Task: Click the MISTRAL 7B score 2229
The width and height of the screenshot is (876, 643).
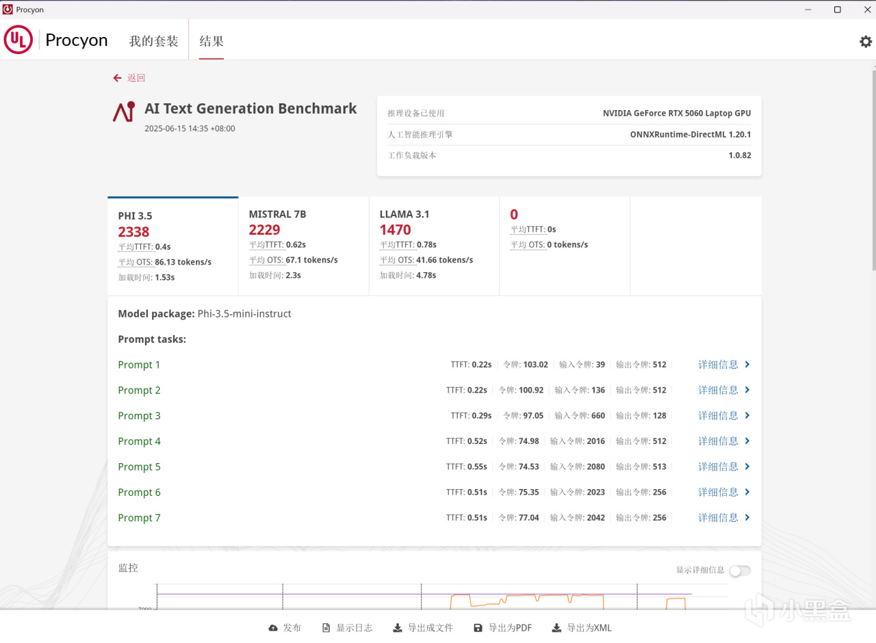Action: (x=265, y=230)
